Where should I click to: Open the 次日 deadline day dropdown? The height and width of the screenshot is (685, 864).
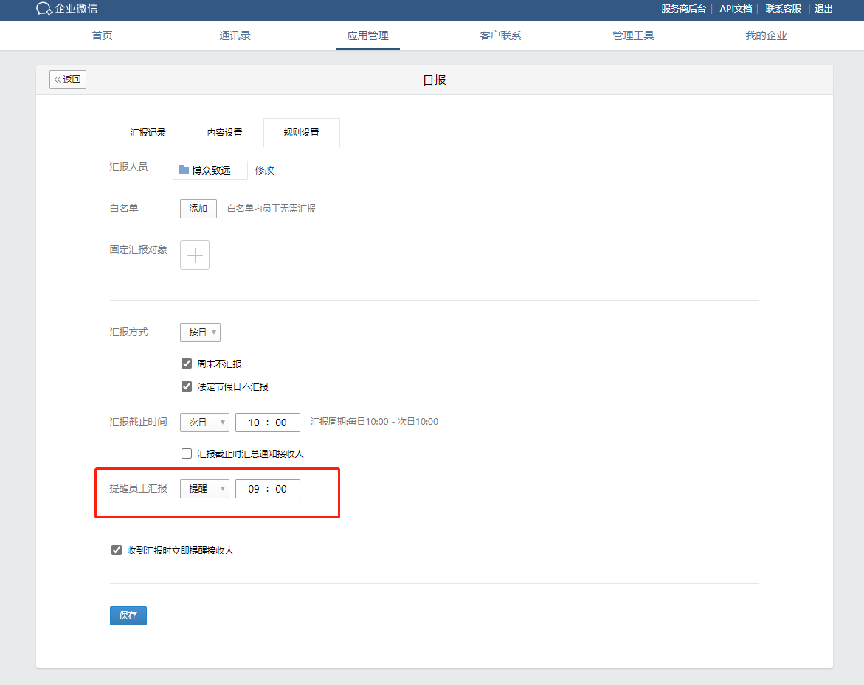point(204,422)
